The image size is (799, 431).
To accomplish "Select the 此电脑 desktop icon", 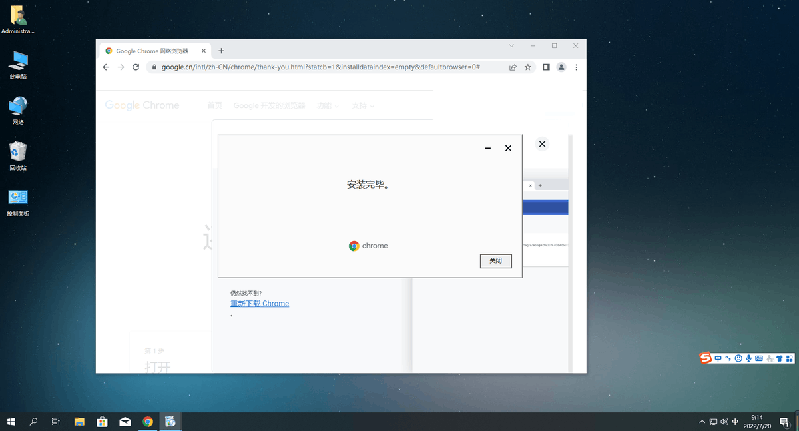I will tap(18, 65).
